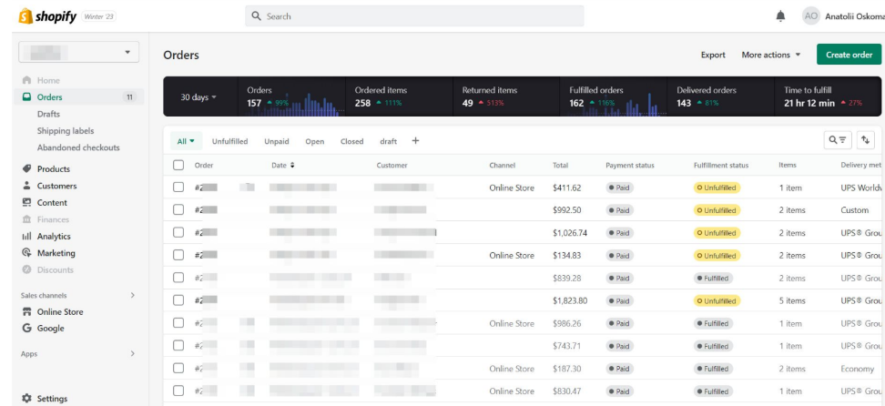Click the Create order button
This screenshot has width=885, height=406.
(849, 55)
